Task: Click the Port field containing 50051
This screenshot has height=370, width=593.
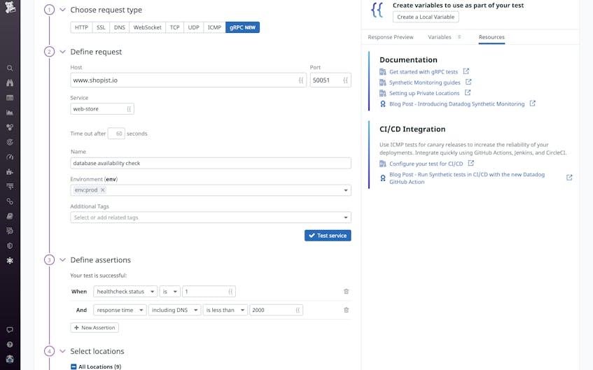Action: [x=330, y=80]
